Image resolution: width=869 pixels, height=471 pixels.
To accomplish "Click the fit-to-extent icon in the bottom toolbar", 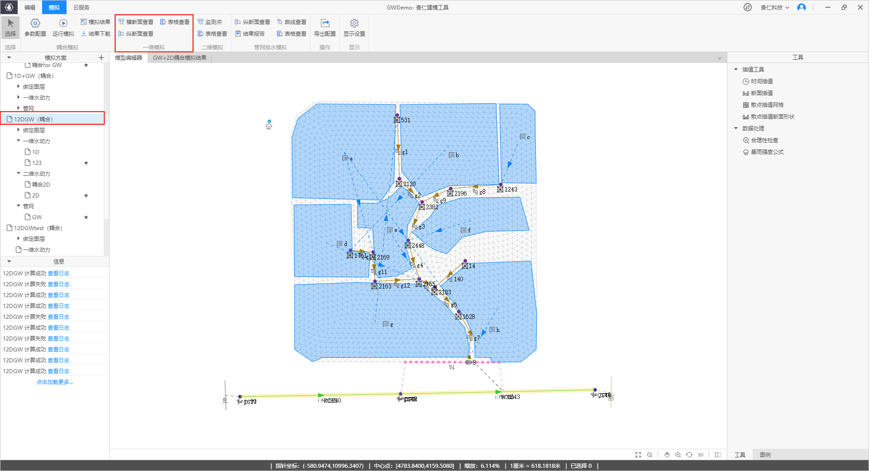I will [x=638, y=455].
